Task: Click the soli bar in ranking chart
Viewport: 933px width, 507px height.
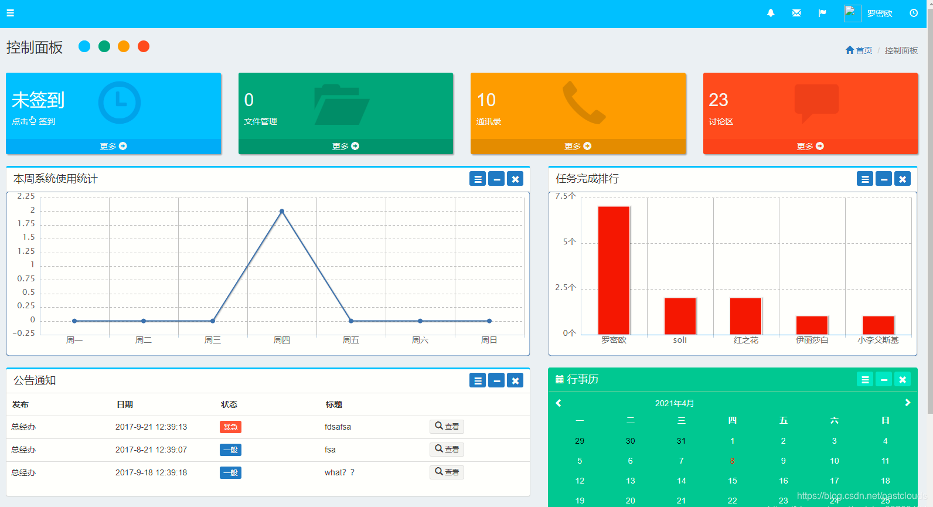Action: point(680,317)
